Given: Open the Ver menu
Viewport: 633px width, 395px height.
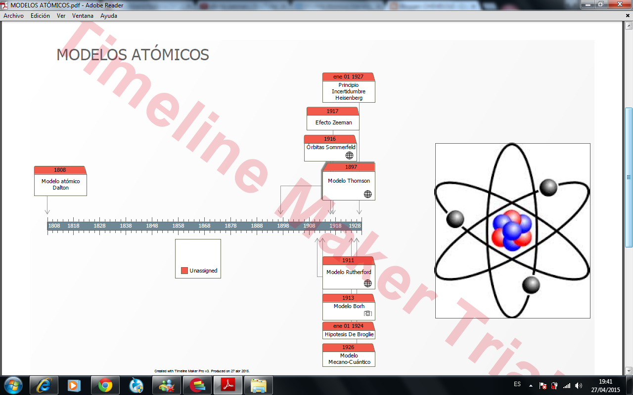Looking at the screenshot, I should pyautogui.click(x=60, y=16).
